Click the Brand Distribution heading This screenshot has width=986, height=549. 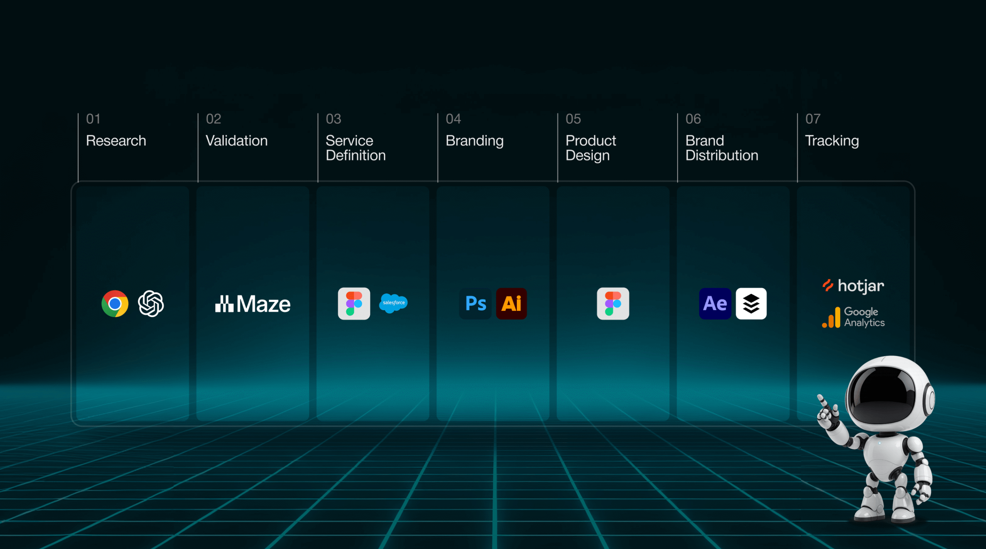(721, 148)
